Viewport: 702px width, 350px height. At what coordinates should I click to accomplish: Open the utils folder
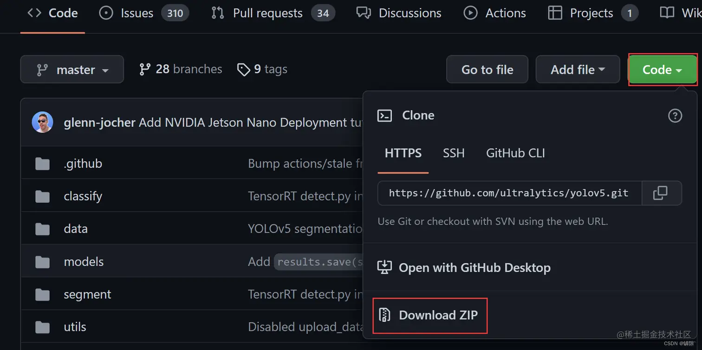click(75, 327)
